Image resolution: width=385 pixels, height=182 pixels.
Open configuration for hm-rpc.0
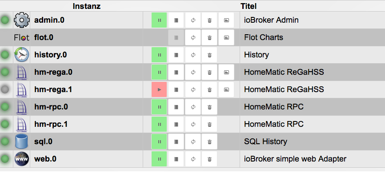pyautogui.click(x=176, y=107)
